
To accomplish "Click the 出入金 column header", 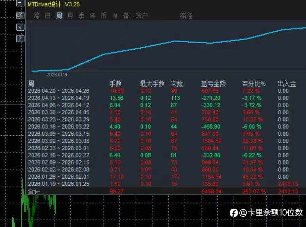I will (x=287, y=84).
